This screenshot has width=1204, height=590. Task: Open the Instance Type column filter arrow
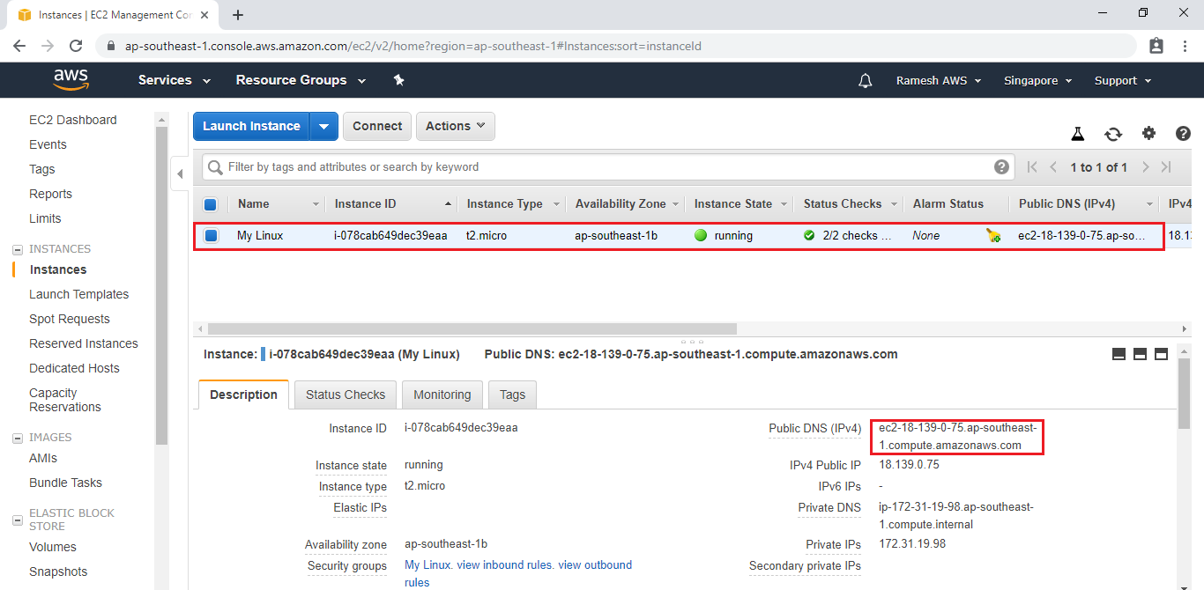click(x=556, y=204)
